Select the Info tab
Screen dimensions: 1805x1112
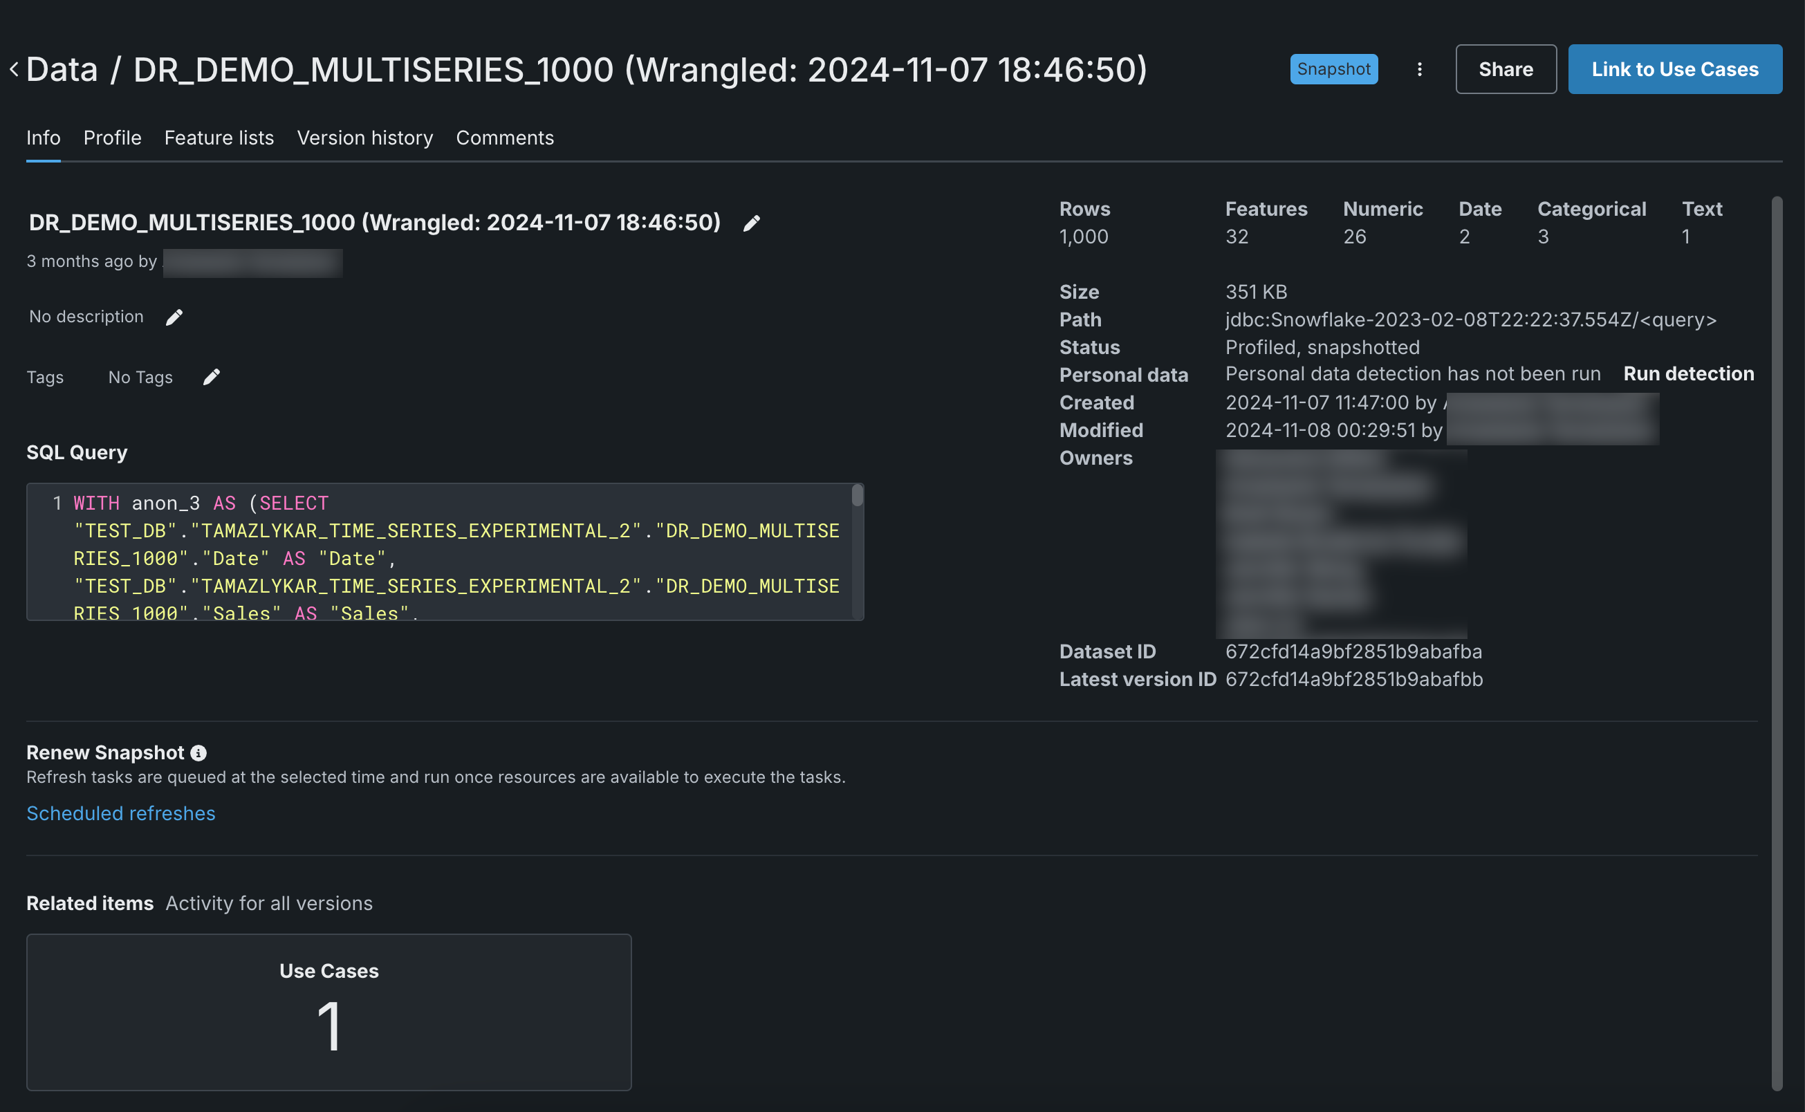[x=44, y=138]
